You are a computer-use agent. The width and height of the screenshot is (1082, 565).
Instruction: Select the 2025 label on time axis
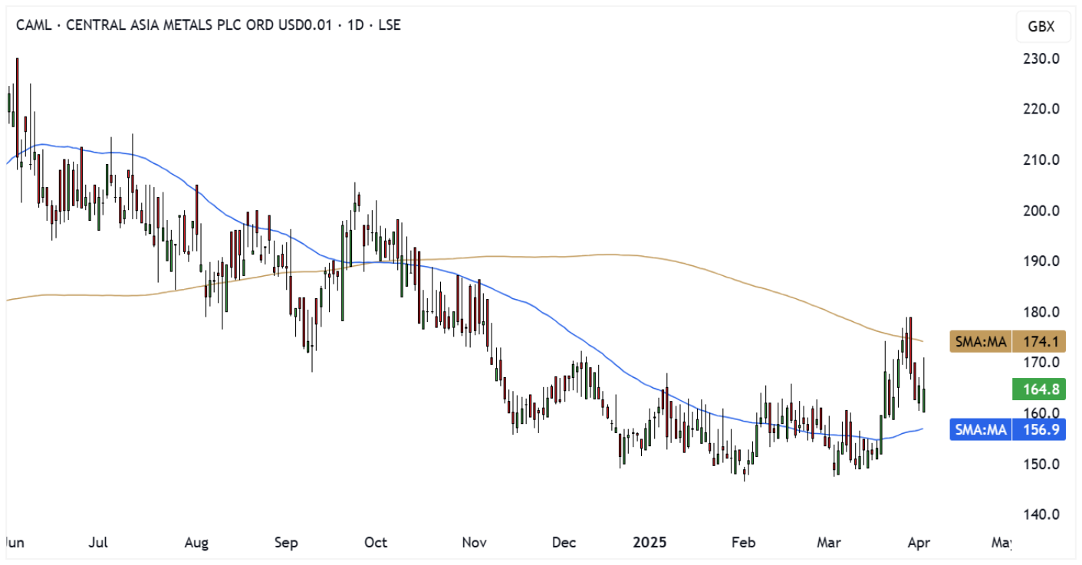pos(650,543)
